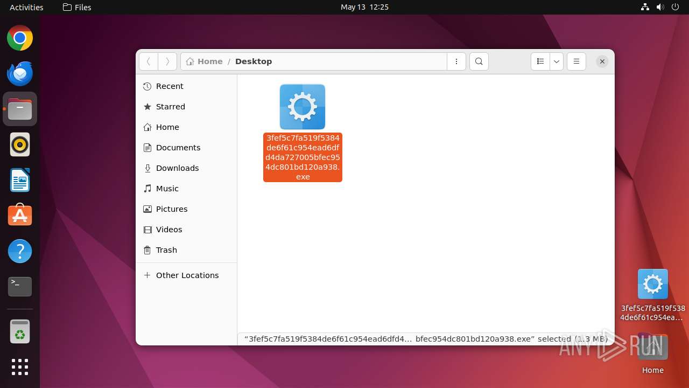Open Downloads in the sidebar
The height and width of the screenshot is (388, 689).
[186, 168]
